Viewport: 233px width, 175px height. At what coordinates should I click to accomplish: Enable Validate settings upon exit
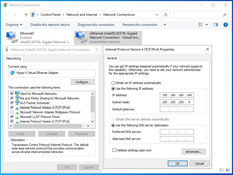pos(114,150)
